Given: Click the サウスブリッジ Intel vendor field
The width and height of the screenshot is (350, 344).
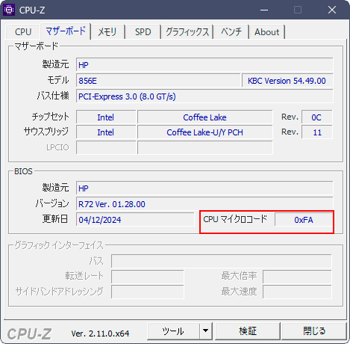Looking at the screenshot, I should (106, 132).
